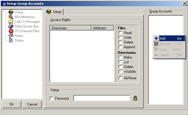Click the blue plus Add icon in the context menu
Screen dimensions: 188x115
[156, 38]
